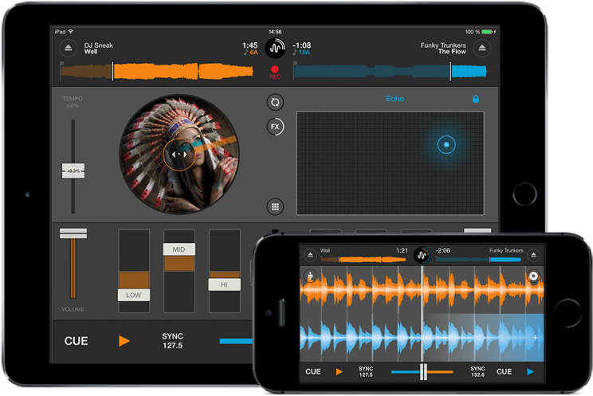
Task: Start recording with the red REC button
Action: click(275, 72)
